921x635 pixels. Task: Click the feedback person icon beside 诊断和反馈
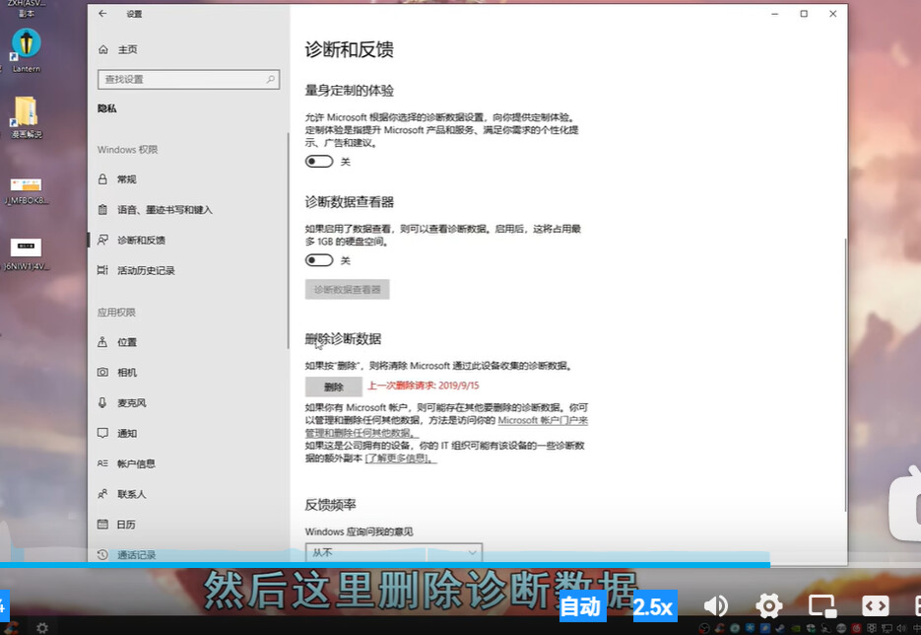tap(103, 240)
